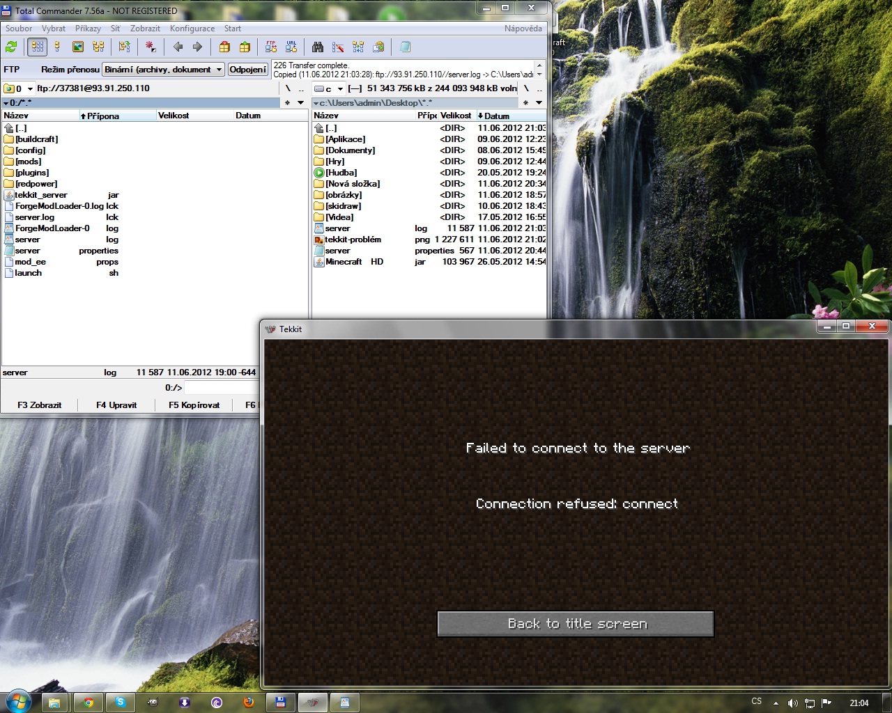
Task: Sort right panel by Datum column
Action: (x=511, y=116)
